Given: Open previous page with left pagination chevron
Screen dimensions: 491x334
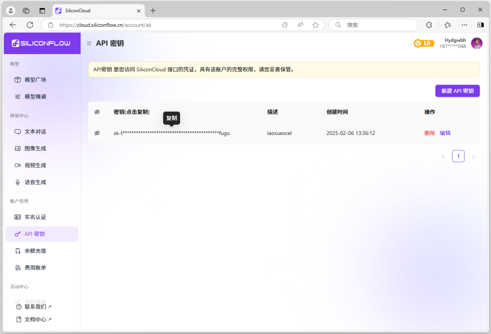Looking at the screenshot, I should 443,156.
